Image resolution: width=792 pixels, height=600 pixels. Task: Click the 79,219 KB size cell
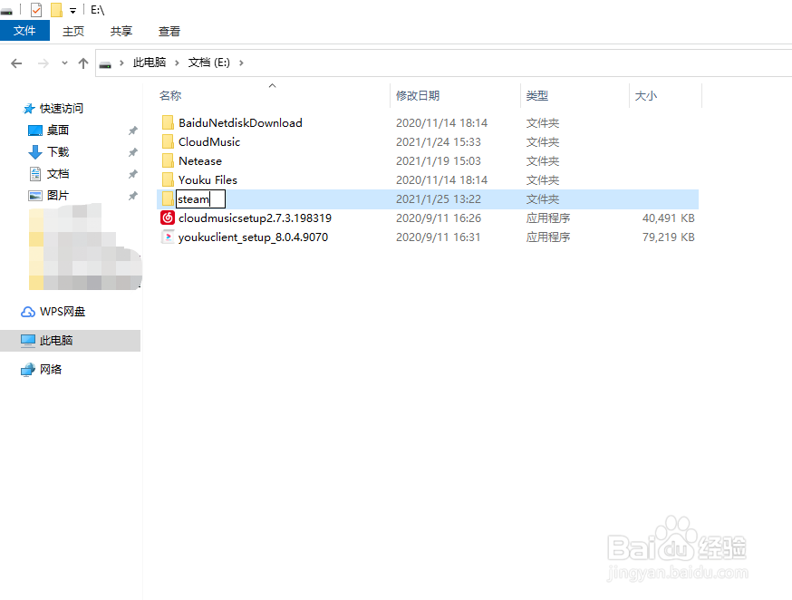pos(668,237)
